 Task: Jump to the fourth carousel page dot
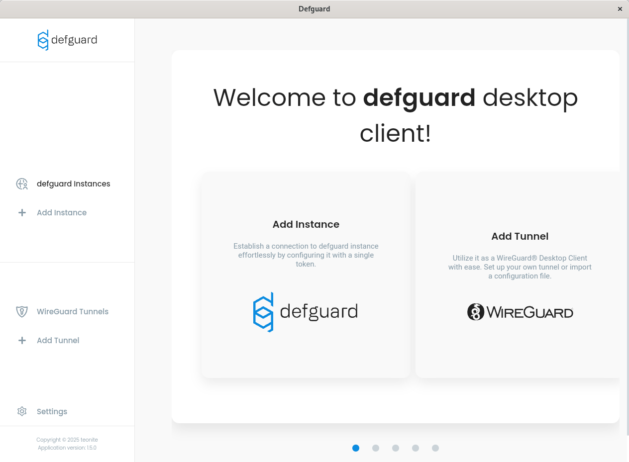[416, 448]
